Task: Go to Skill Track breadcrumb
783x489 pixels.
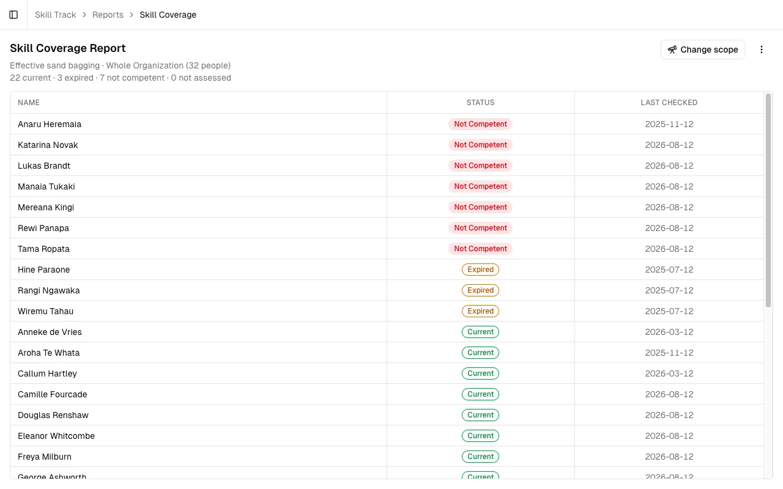Action: [x=56, y=15]
